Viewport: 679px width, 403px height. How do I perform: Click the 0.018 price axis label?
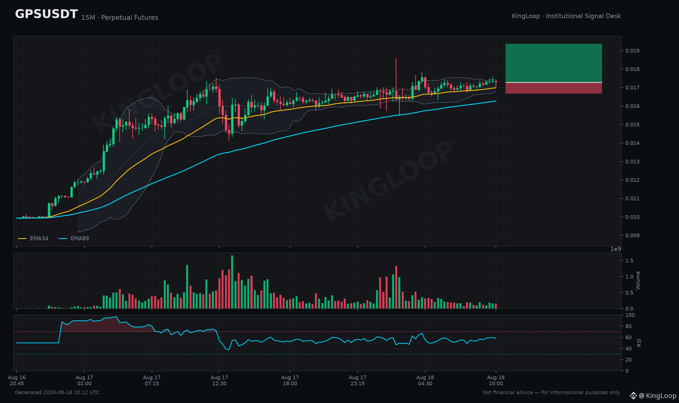pyautogui.click(x=632, y=69)
